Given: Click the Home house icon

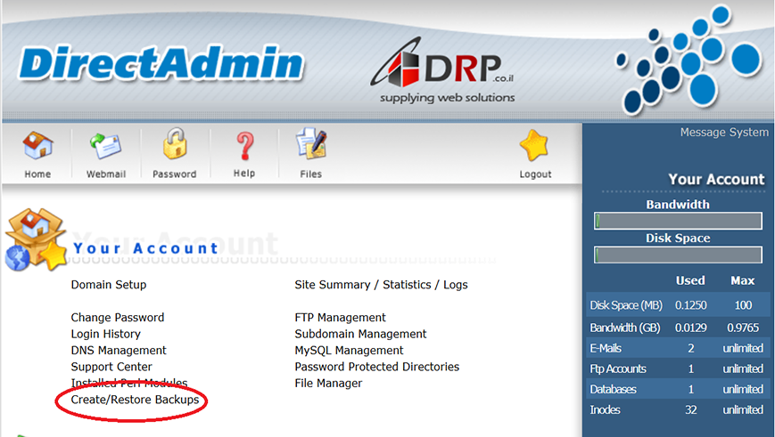Looking at the screenshot, I should point(37,146).
